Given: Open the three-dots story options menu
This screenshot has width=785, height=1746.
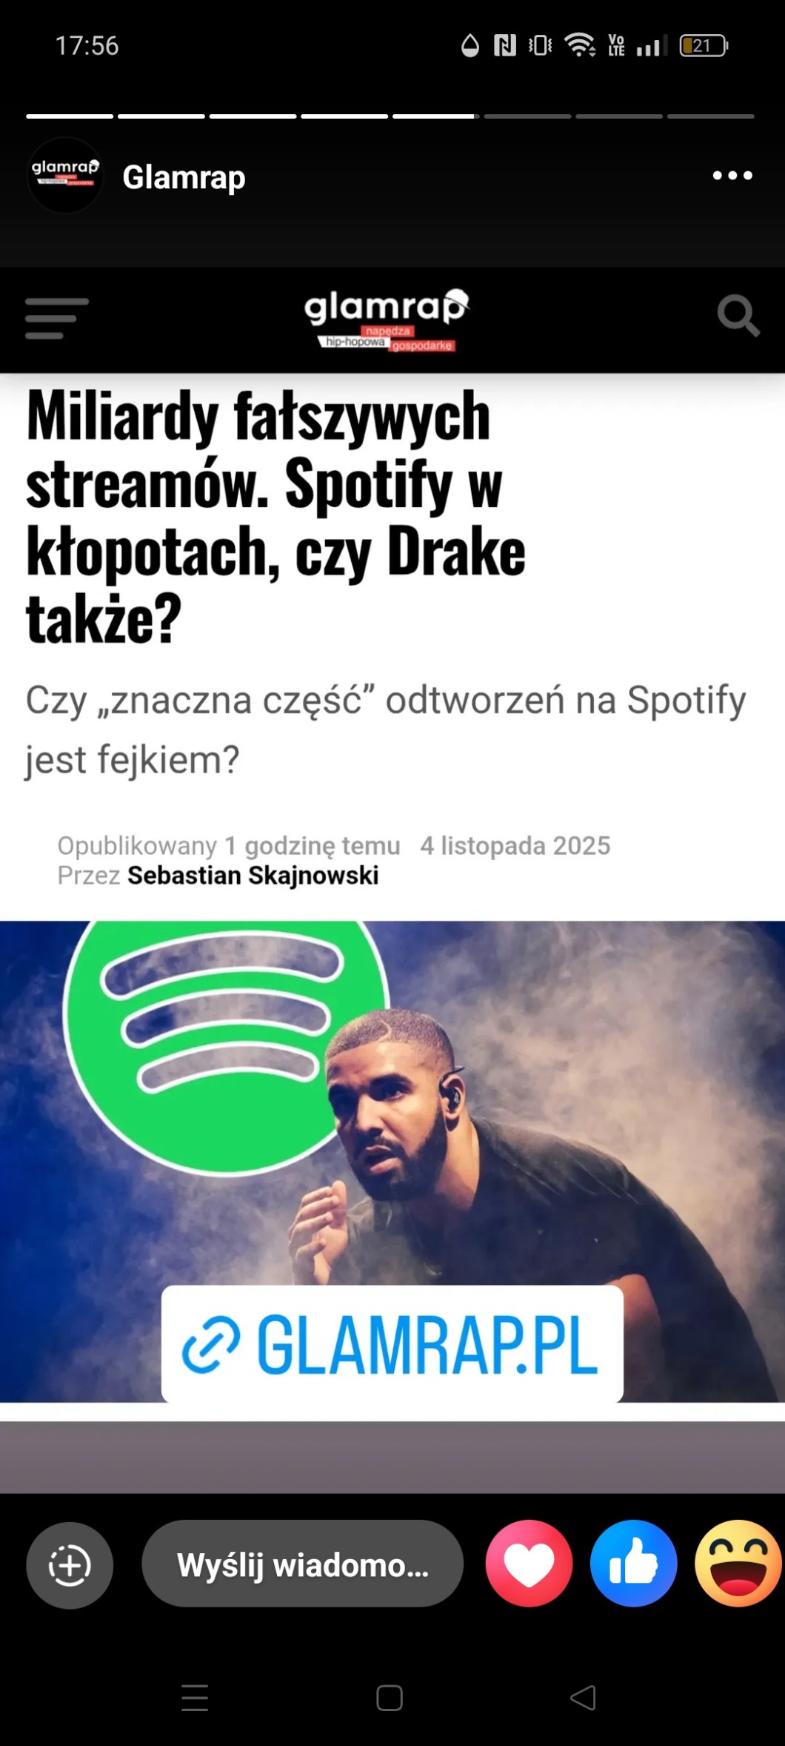Looking at the screenshot, I should tap(732, 176).
